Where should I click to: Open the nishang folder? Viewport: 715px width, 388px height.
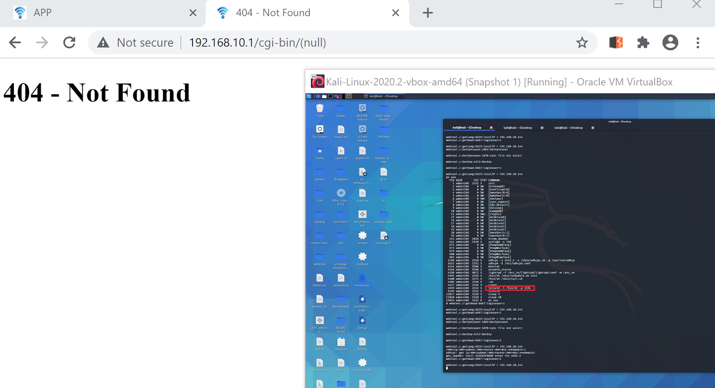pos(320,216)
